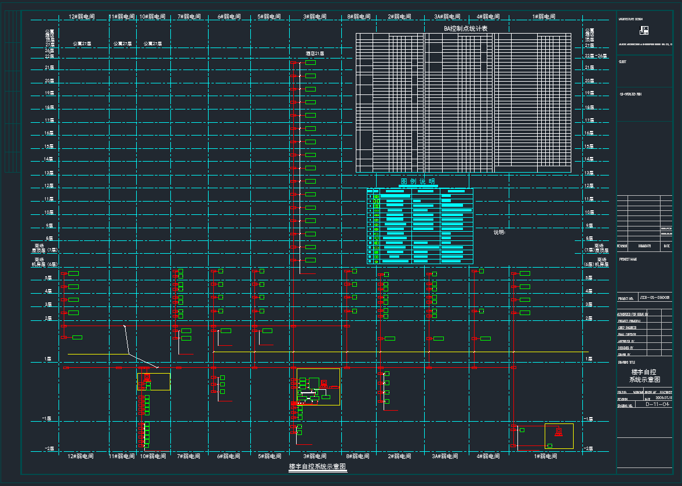The image size is (682, 486).
Task: Select the 2008.07.15 date field
Action: (663, 398)
